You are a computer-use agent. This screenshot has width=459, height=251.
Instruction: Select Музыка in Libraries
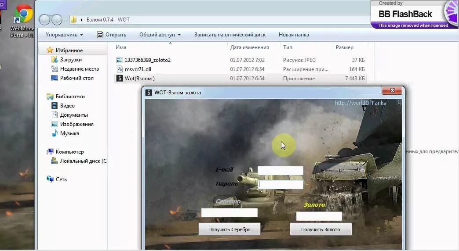pyautogui.click(x=69, y=133)
